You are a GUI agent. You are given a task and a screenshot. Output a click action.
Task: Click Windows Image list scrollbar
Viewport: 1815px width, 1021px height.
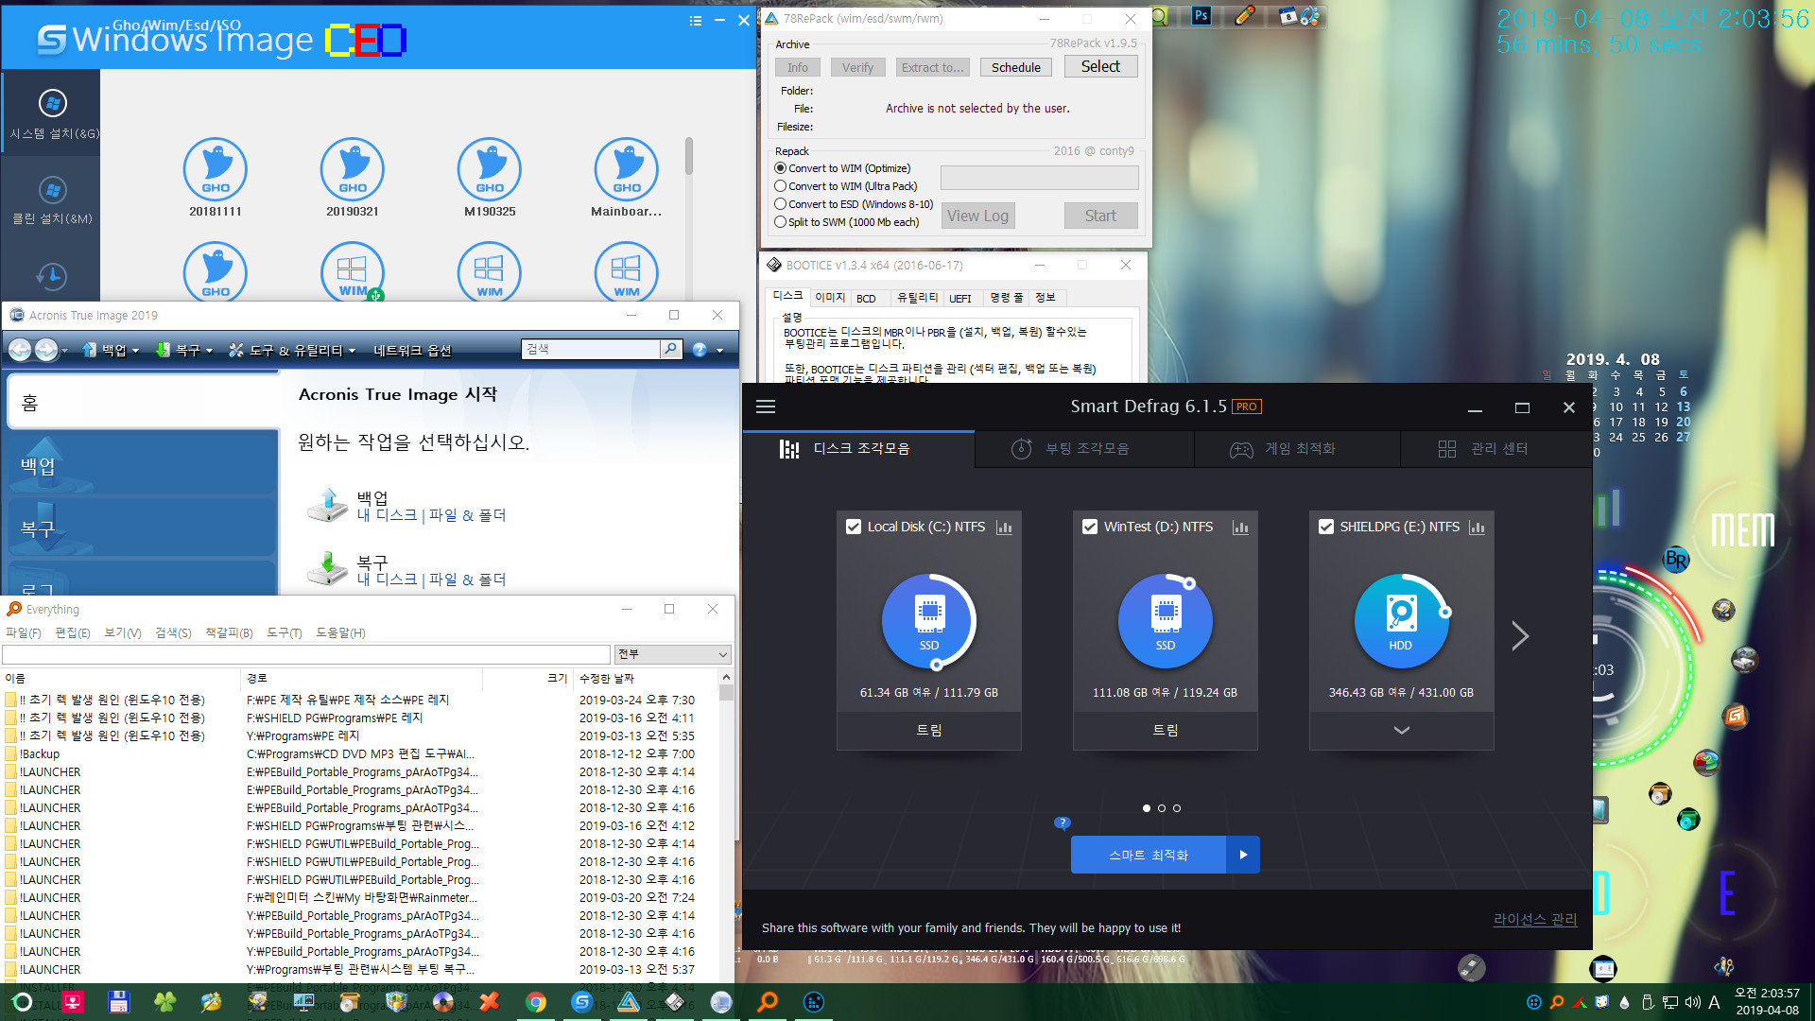[x=689, y=156]
